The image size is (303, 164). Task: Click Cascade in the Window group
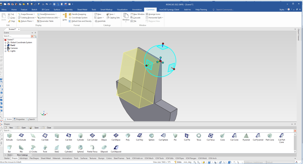click(137, 18)
